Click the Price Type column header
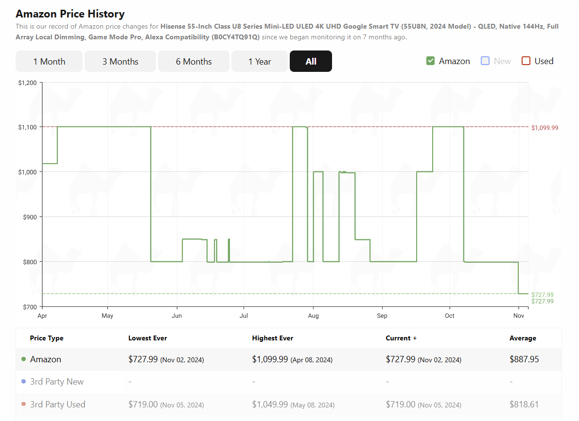Image resolution: width=579 pixels, height=421 pixels. 47,338
